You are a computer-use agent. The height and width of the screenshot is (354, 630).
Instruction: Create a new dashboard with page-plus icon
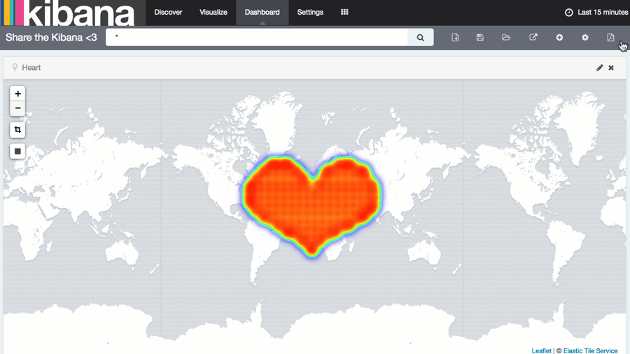pos(455,37)
